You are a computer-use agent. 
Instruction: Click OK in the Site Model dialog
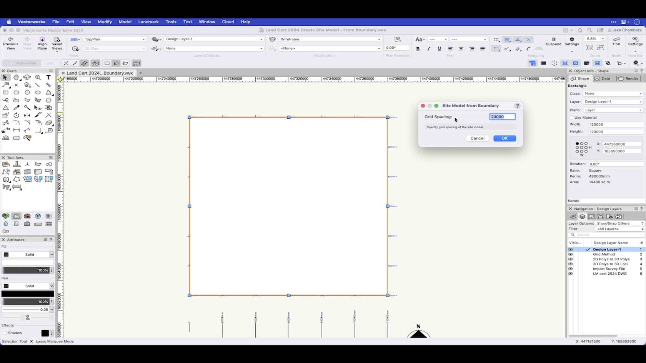[x=504, y=138]
